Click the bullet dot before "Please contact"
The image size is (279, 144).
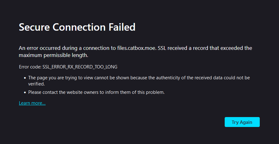[25, 92]
